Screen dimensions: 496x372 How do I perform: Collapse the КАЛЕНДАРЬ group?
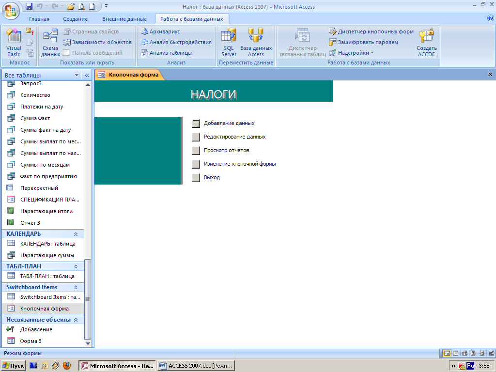click(76, 234)
